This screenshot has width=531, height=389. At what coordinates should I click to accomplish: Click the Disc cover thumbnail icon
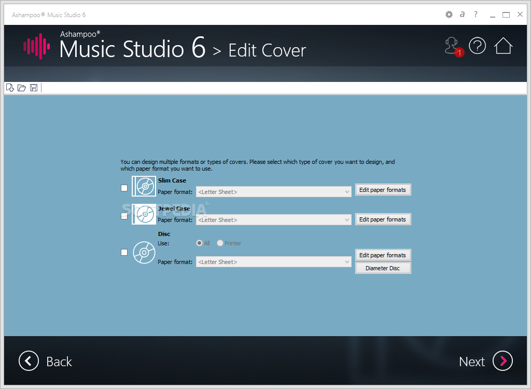(x=144, y=253)
